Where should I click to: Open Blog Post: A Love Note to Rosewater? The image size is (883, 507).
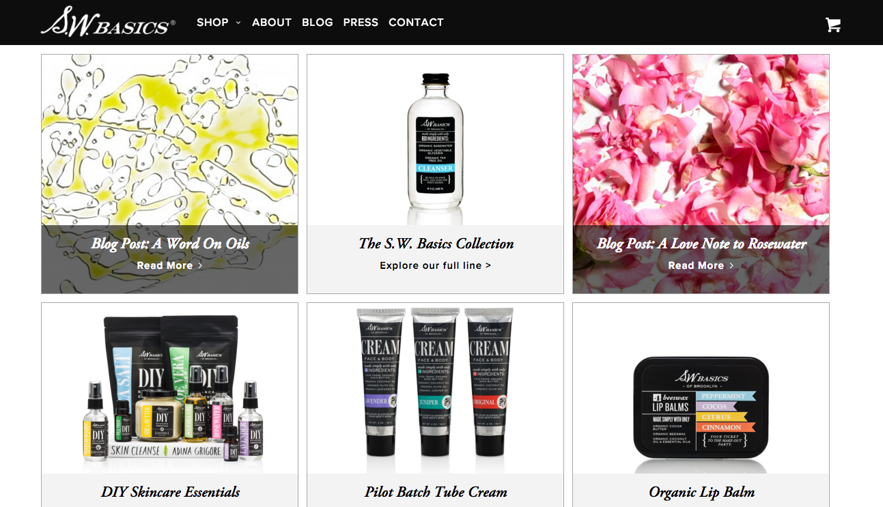point(701,244)
